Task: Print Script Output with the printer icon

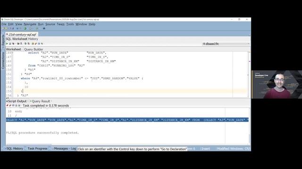Action: tap(16, 105)
